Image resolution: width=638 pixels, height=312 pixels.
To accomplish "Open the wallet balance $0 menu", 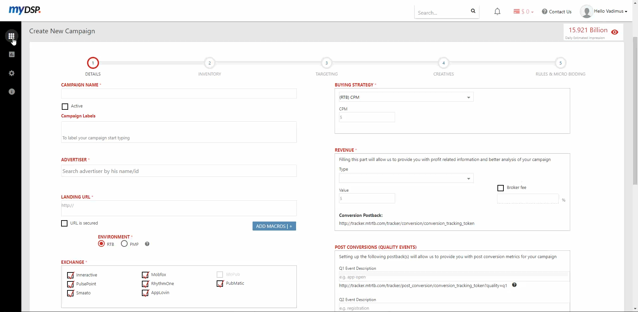I will point(523,12).
